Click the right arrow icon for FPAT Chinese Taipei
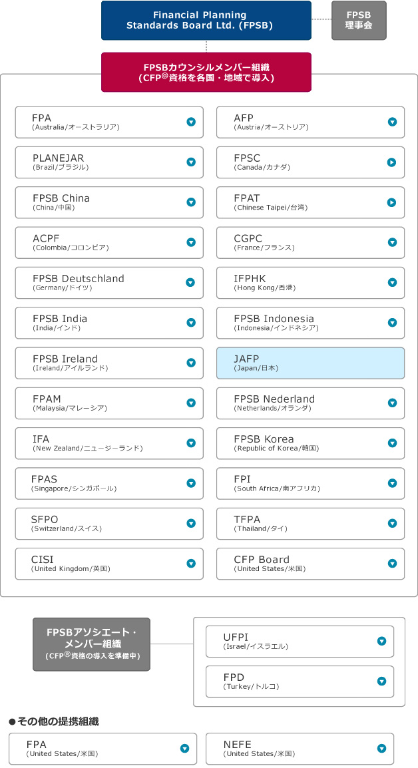Image resolution: width=418 pixels, height=768 pixels. click(x=392, y=202)
